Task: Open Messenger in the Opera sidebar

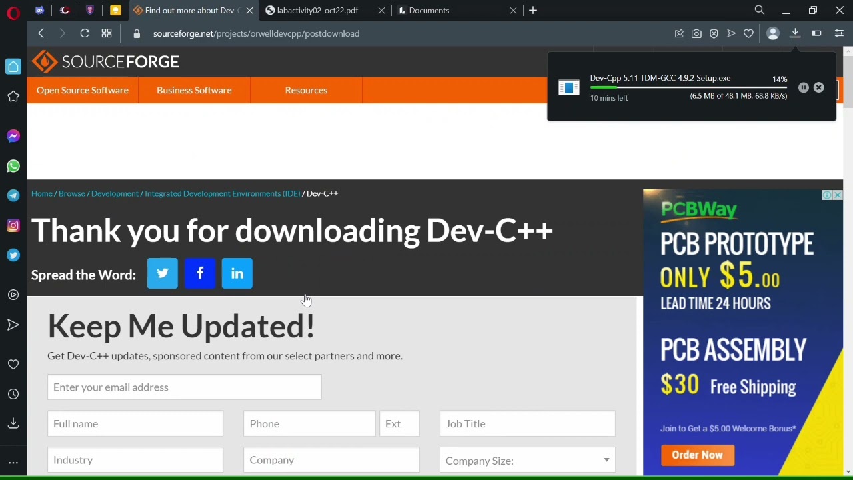Action: click(13, 136)
